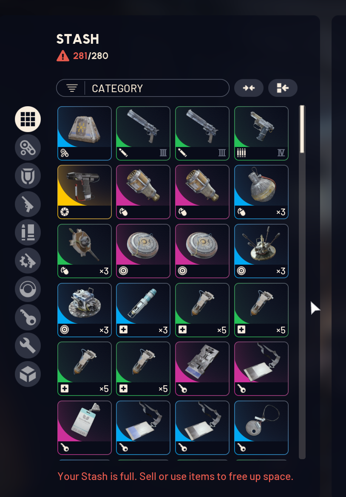Select the blue trapezoid augment item
346x497 pixels.
coord(85,133)
